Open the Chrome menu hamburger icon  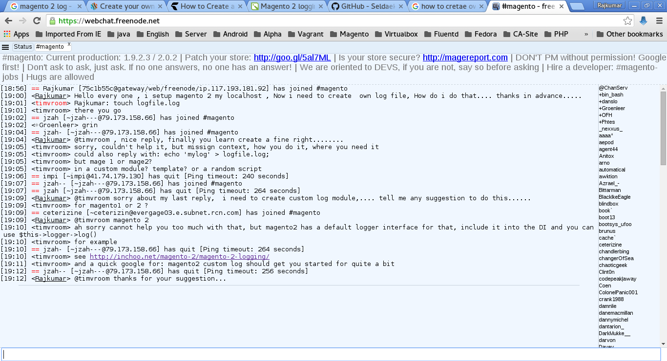659,21
